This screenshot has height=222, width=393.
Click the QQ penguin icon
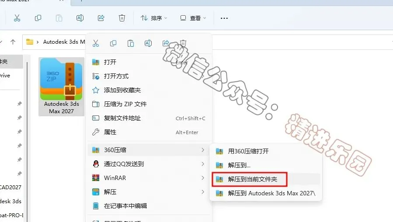point(96,164)
